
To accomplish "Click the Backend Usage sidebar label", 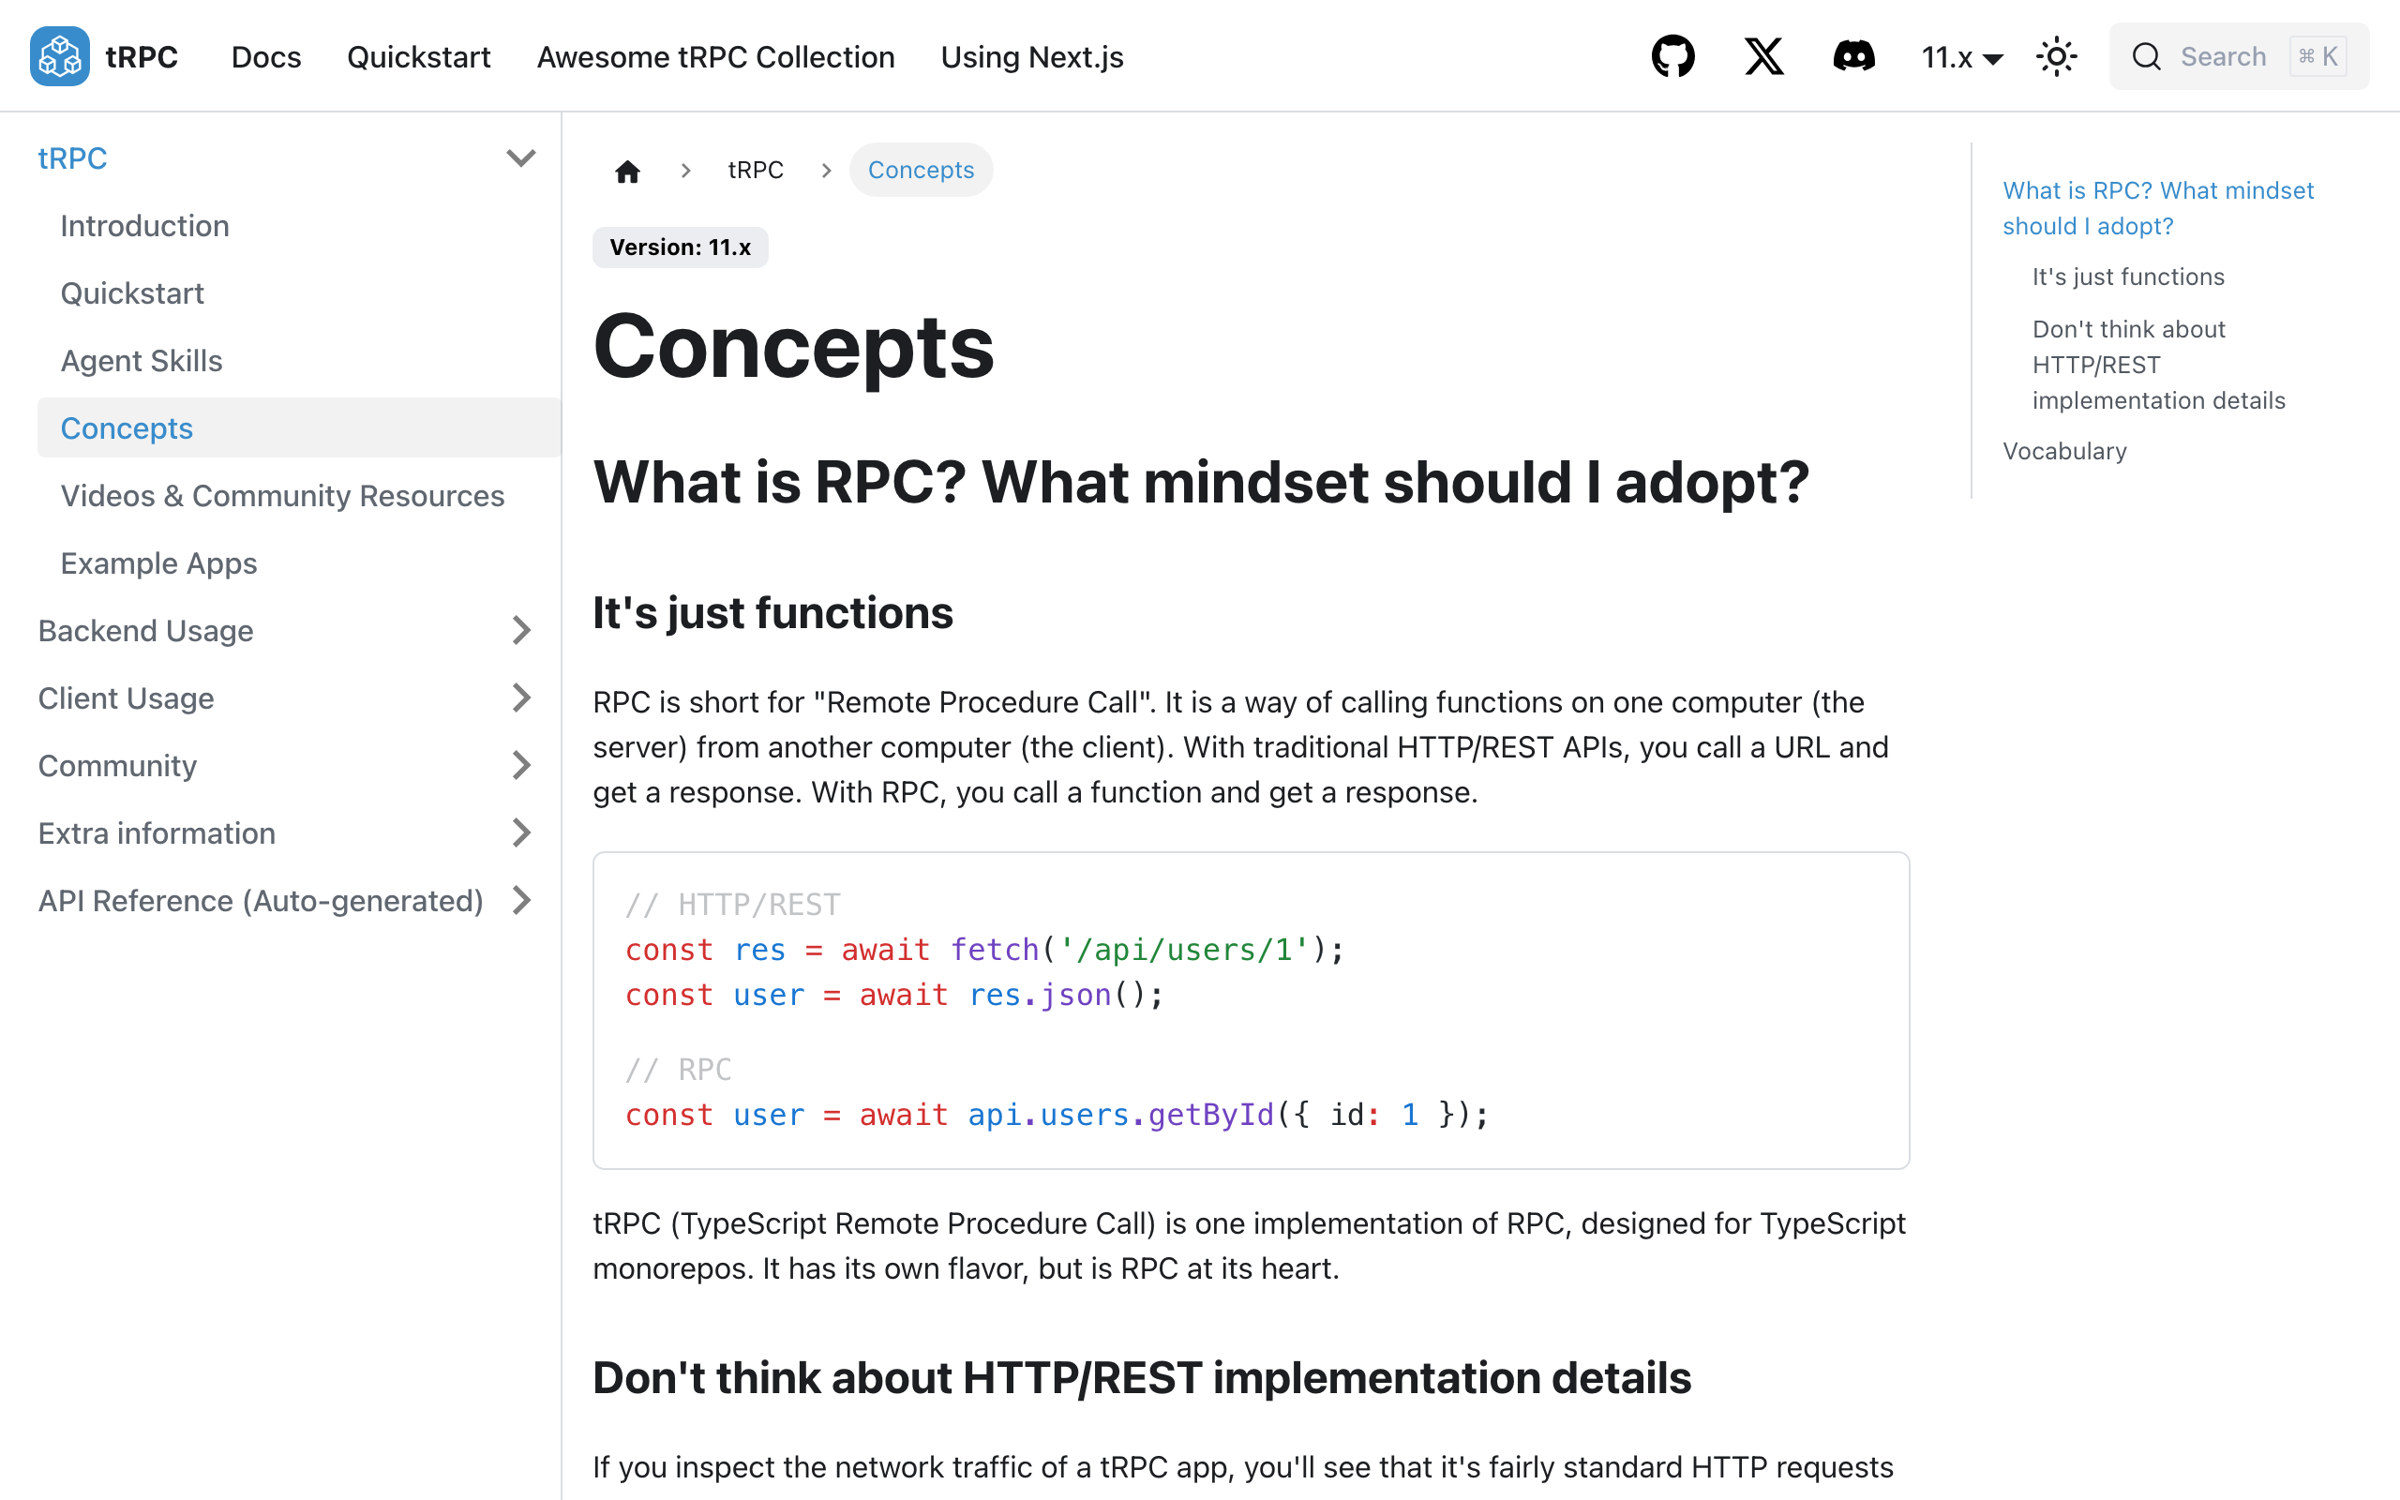I will pyautogui.click(x=146, y=630).
